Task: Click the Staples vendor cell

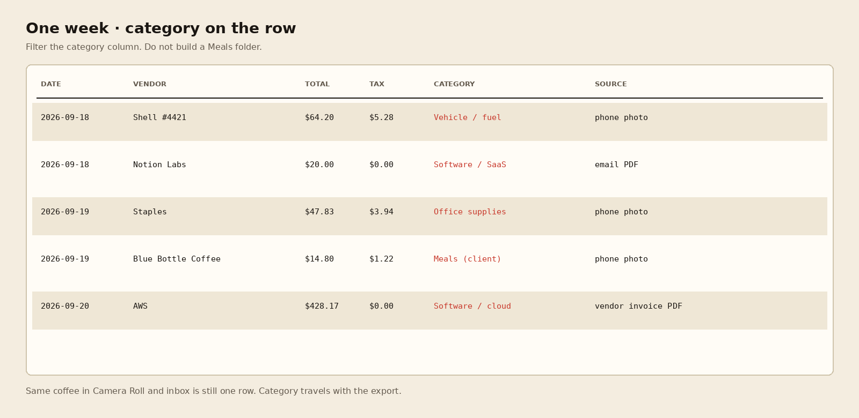Action: 150,212
